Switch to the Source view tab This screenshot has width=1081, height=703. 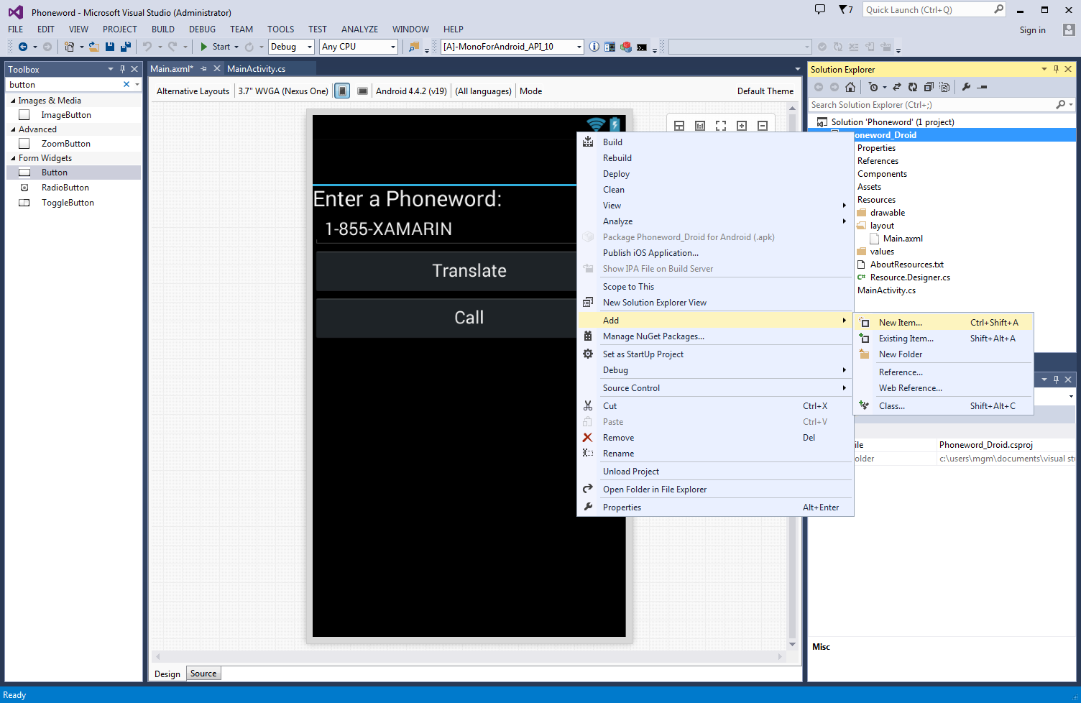[x=203, y=674]
